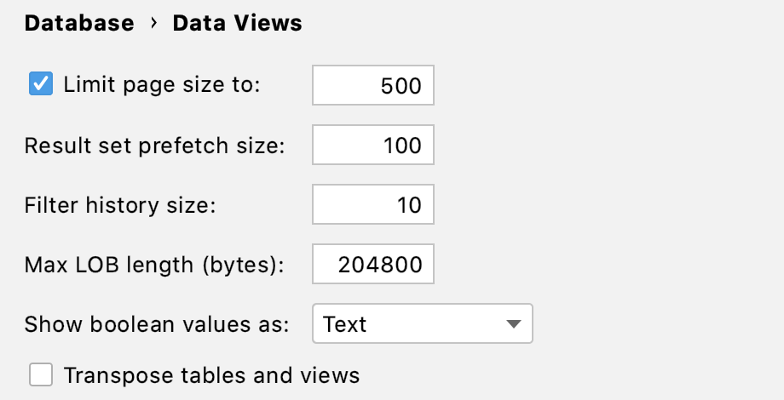The width and height of the screenshot is (784, 400).
Task: Click the 'Show boolean values as:' label
Action: tap(158, 324)
